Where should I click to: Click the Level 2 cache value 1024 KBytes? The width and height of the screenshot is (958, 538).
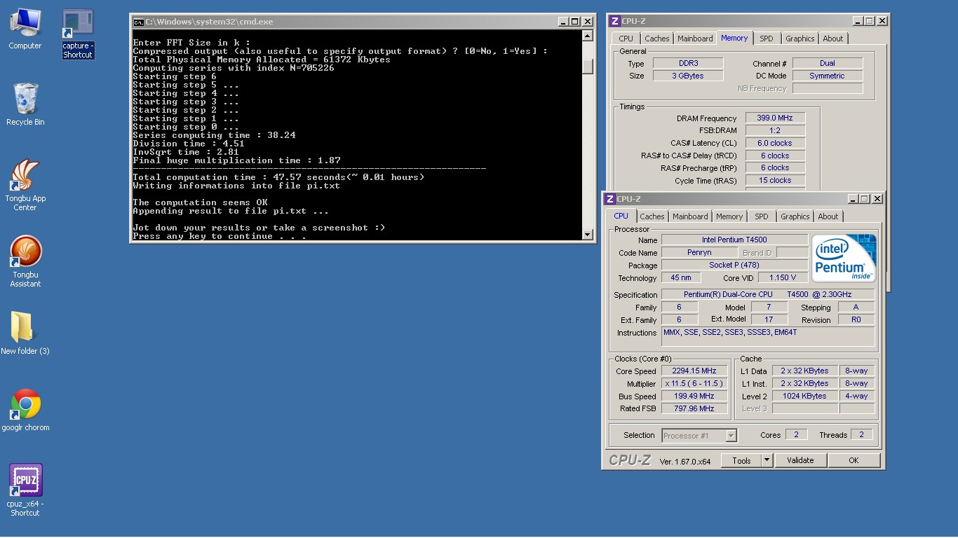805,396
